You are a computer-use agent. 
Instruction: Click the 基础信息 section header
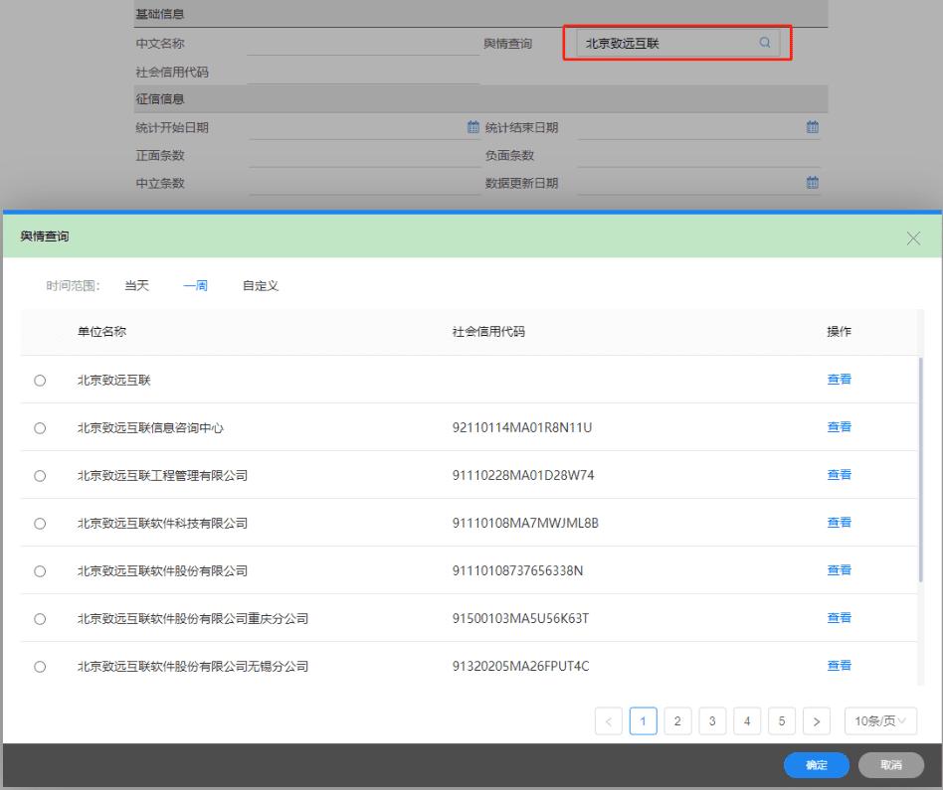480,14
